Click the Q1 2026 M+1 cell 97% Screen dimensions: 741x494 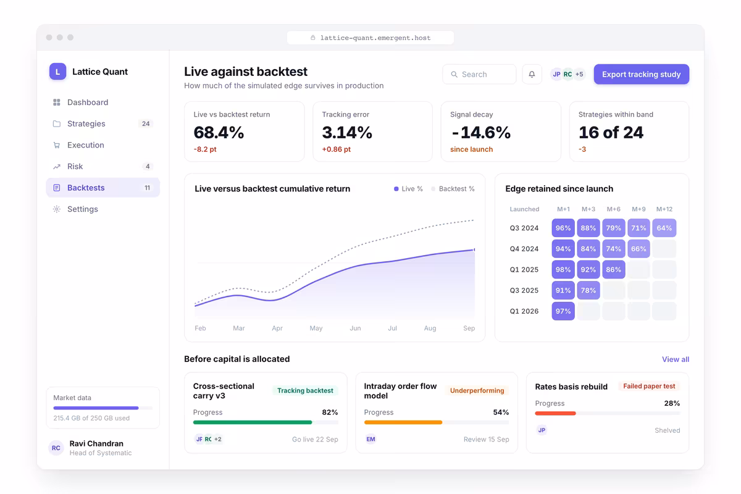click(x=563, y=311)
